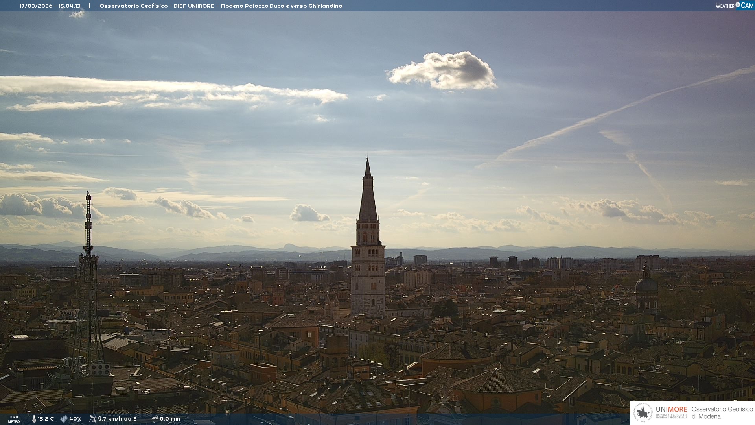The height and width of the screenshot is (425, 755).
Task: Open the UNIMORE wordmark link
Action: (x=671, y=409)
